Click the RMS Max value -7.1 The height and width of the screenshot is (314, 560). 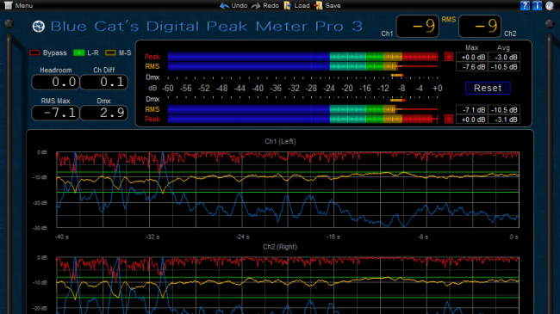click(55, 113)
